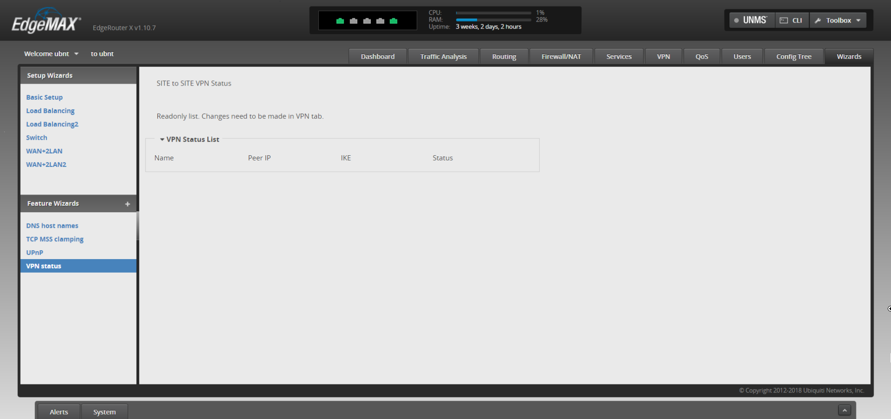Screen dimensions: 891x419
Task: Open the Load Balancing2 wizard
Action: click(52, 124)
